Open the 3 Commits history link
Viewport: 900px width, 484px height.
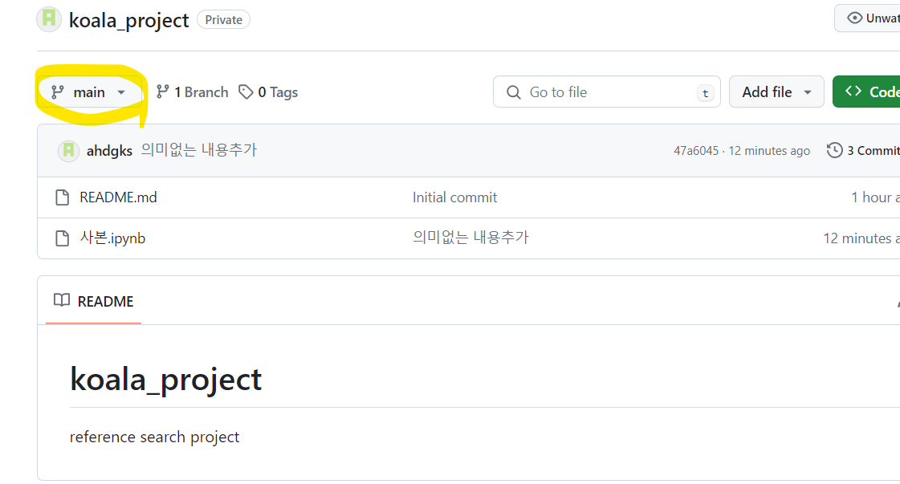coord(874,150)
